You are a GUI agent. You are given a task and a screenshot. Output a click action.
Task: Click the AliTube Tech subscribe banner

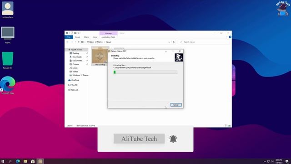139,138
